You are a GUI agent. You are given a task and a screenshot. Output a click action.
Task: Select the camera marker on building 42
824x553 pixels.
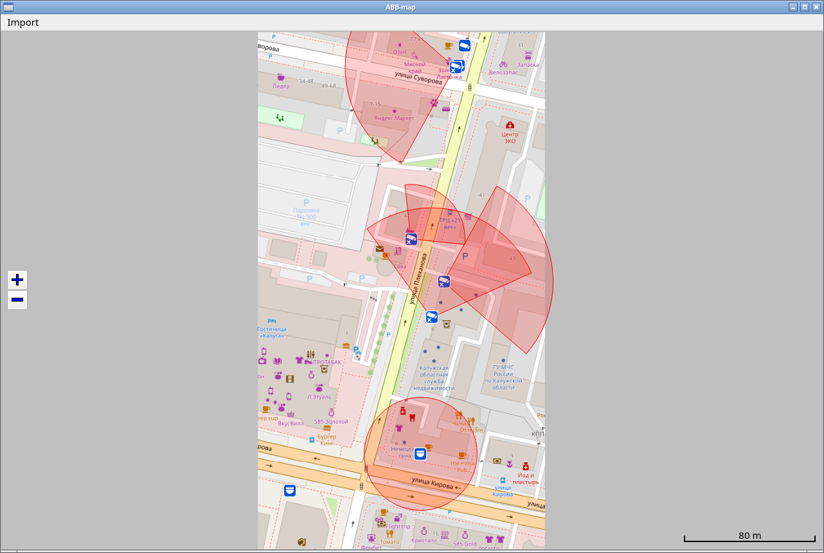[x=411, y=239]
